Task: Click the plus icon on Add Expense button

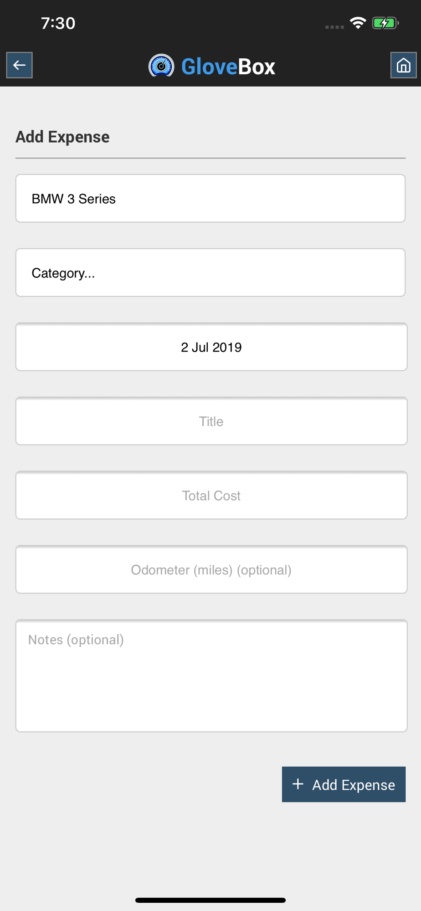Action: [x=298, y=784]
